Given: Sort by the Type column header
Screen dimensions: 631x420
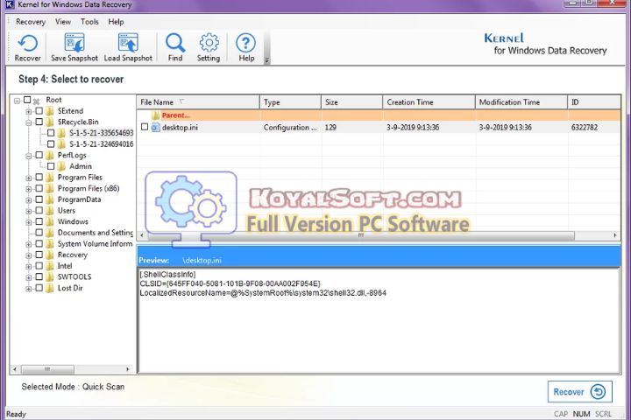Looking at the screenshot, I should (290, 102).
